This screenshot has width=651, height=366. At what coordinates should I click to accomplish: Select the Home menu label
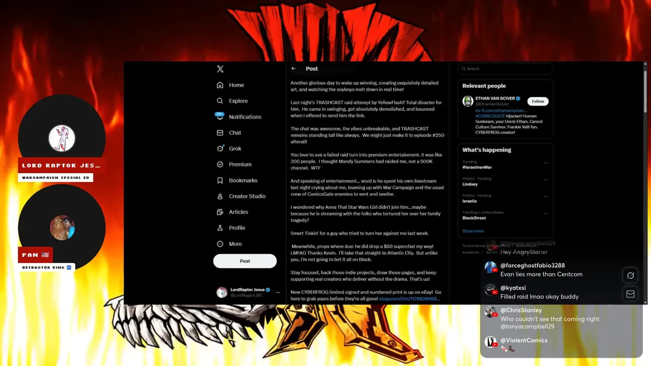pos(236,85)
